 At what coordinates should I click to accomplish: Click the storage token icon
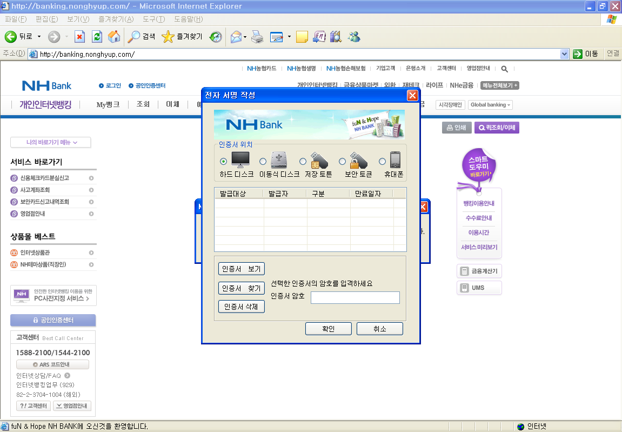319,161
